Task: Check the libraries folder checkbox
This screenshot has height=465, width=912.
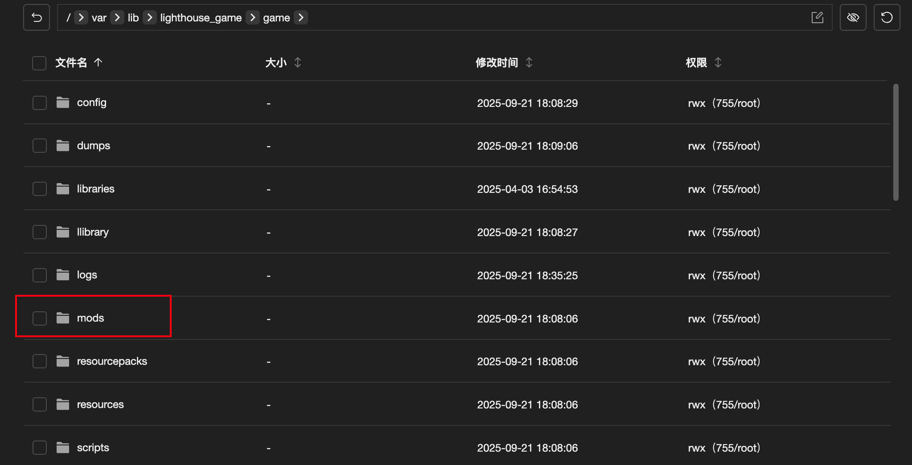Action: point(40,189)
